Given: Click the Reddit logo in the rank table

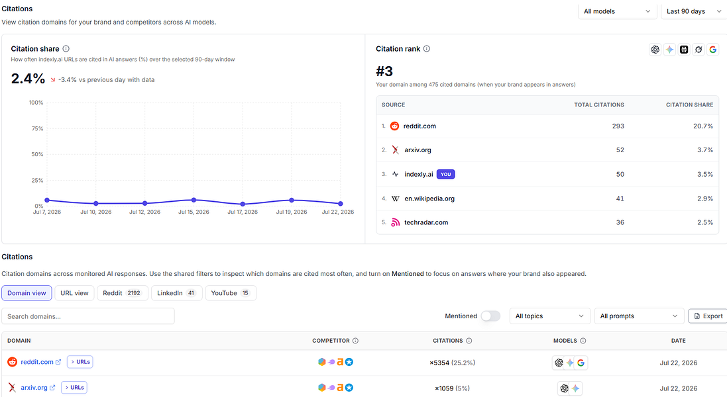Looking at the screenshot, I should (x=394, y=126).
